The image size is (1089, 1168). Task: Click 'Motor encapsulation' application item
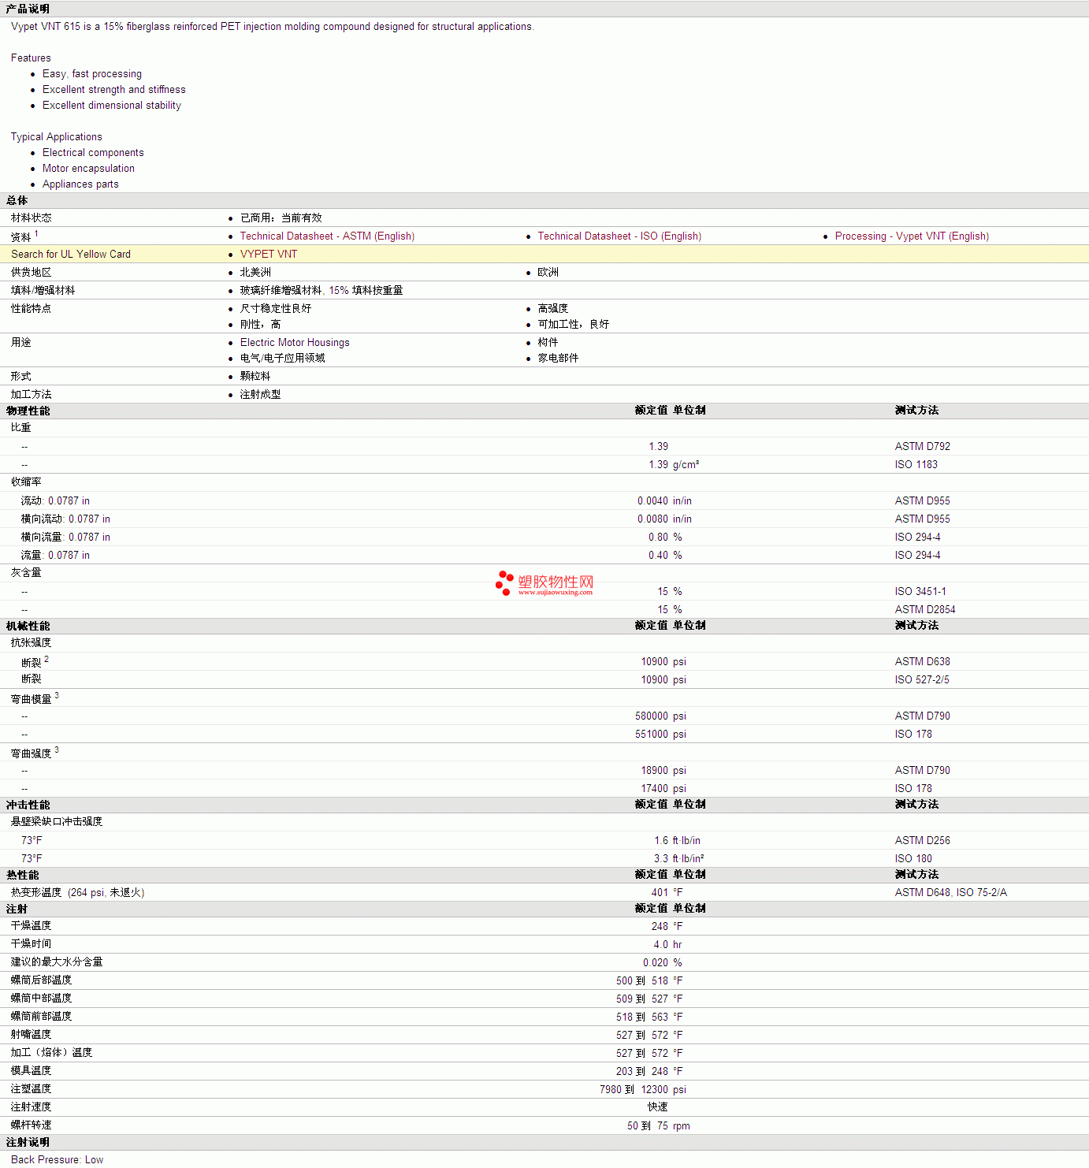pyautogui.click(x=88, y=168)
